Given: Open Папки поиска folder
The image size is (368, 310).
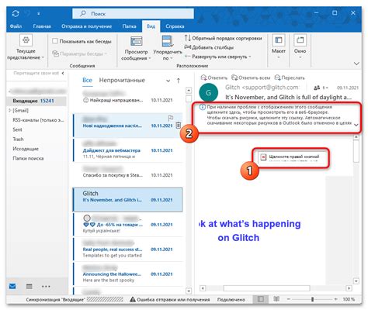Looking at the screenshot, I should click(28, 158).
